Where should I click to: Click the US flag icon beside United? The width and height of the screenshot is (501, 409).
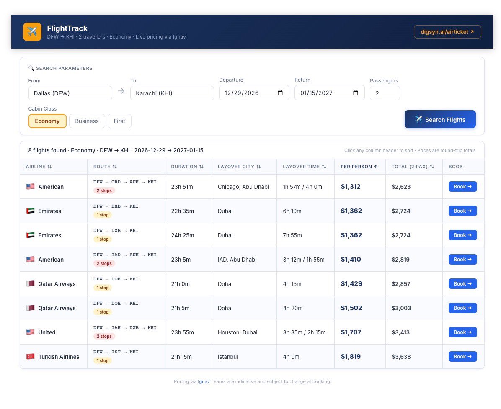[x=30, y=332]
